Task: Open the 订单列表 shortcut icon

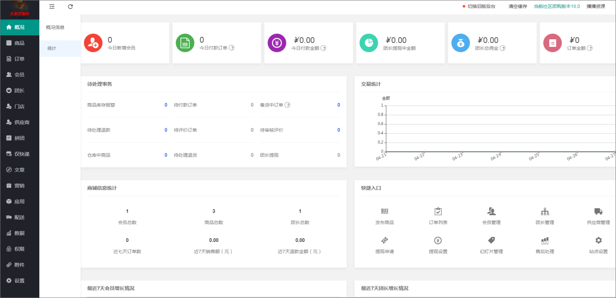Action: 438,211
